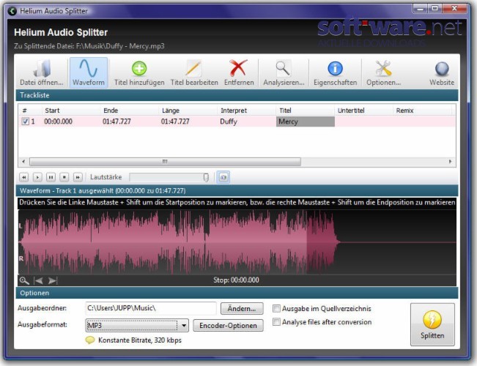The width and height of the screenshot is (477, 366).
Task: Click the waveform zoom magnifier icon
Action: coord(24,280)
